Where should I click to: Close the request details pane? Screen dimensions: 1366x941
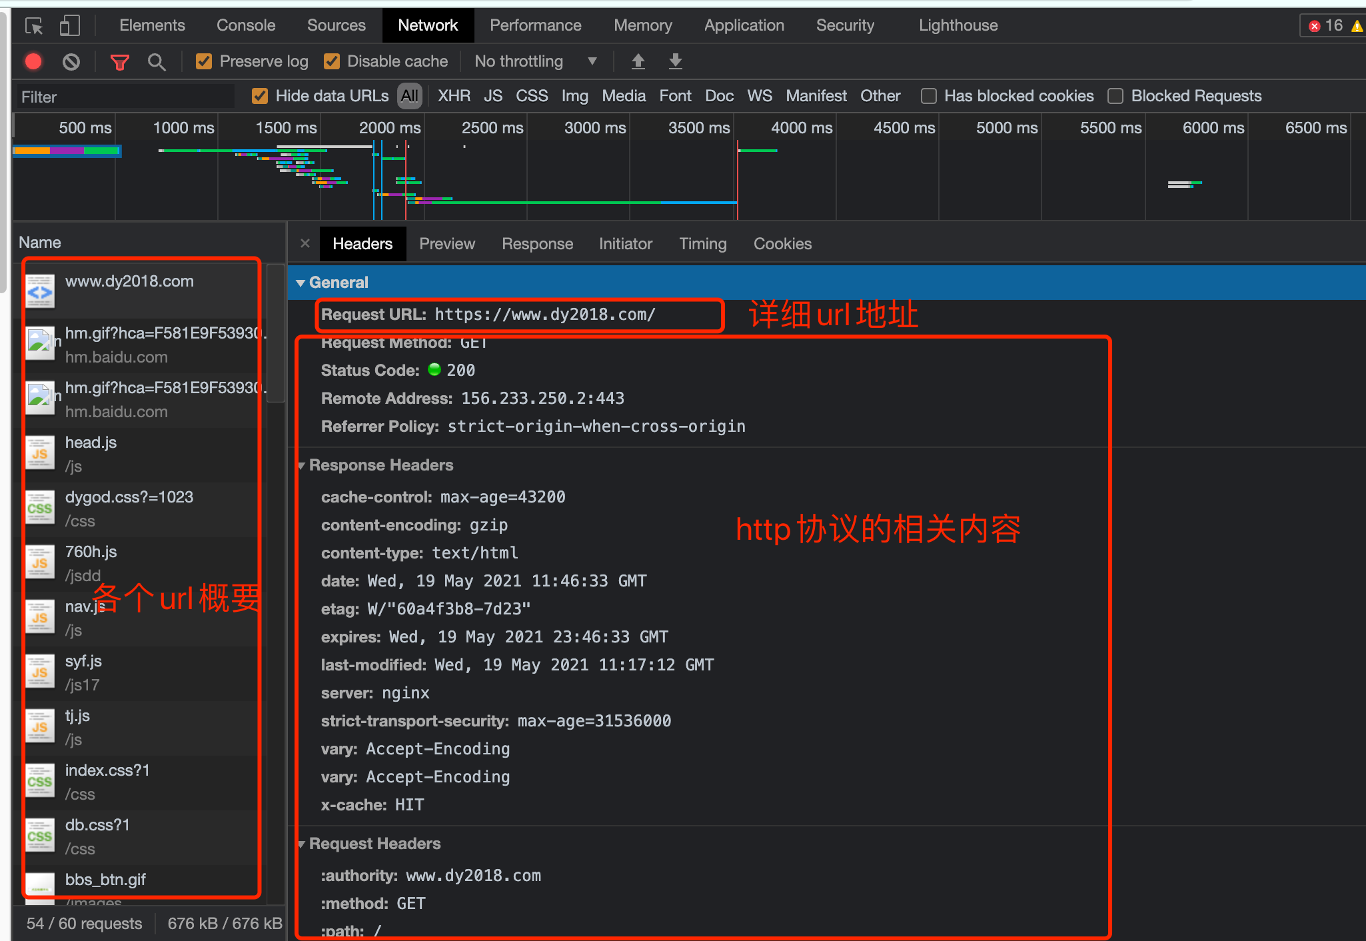(305, 243)
